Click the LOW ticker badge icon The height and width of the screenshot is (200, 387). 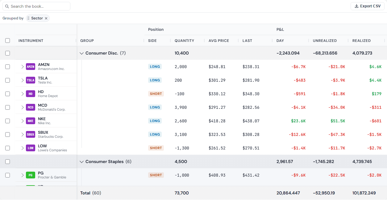click(31, 148)
